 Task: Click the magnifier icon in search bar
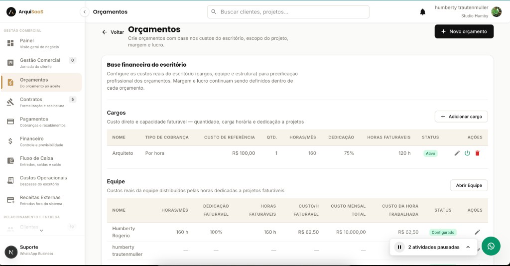(214, 12)
